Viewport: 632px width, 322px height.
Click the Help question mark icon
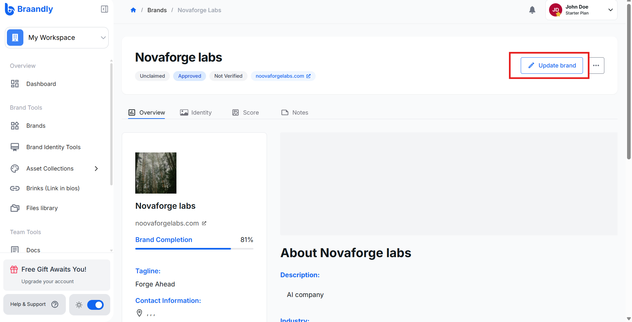(x=55, y=304)
